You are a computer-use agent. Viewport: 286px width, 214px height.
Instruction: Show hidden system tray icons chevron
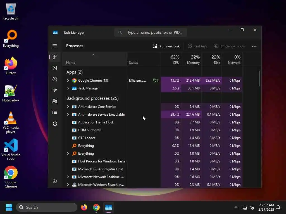pyautogui.click(x=236, y=207)
